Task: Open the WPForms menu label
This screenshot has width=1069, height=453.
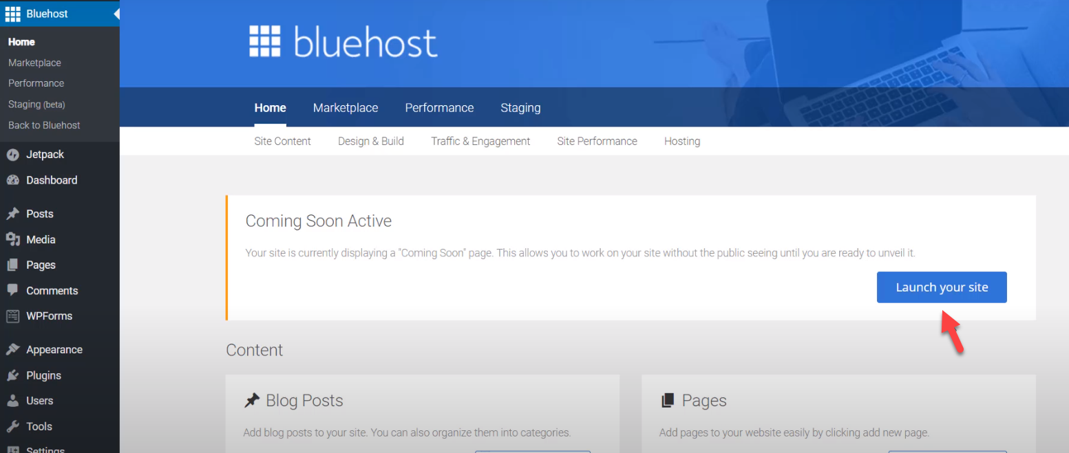Action: [49, 316]
